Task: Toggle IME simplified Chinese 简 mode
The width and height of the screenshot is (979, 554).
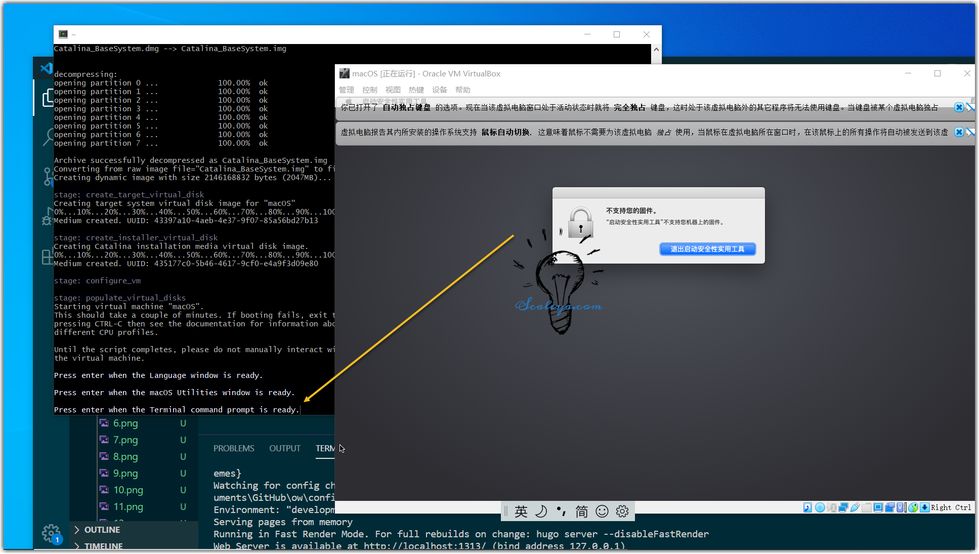Action: click(x=582, y=512)
